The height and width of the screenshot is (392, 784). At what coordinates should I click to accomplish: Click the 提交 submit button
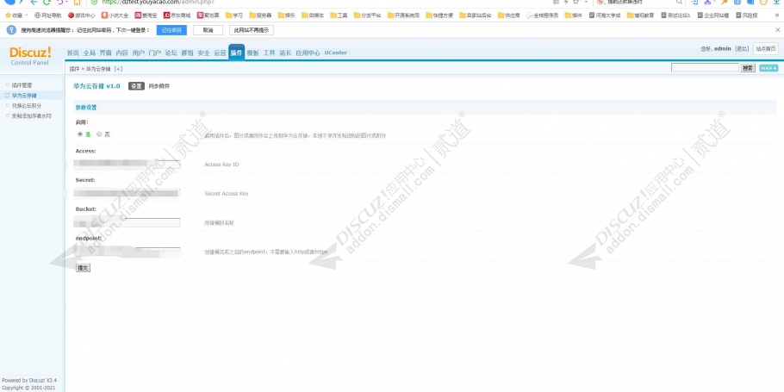tap(83, 268)
